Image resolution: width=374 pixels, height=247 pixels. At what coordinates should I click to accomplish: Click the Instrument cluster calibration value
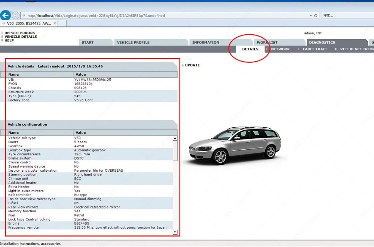click(x=98, y=171)
